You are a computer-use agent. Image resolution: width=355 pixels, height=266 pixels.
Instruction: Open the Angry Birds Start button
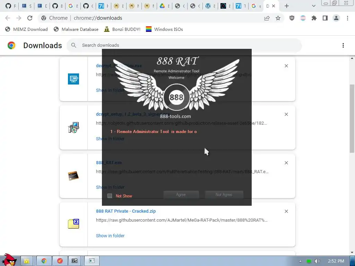coord(9,260)
